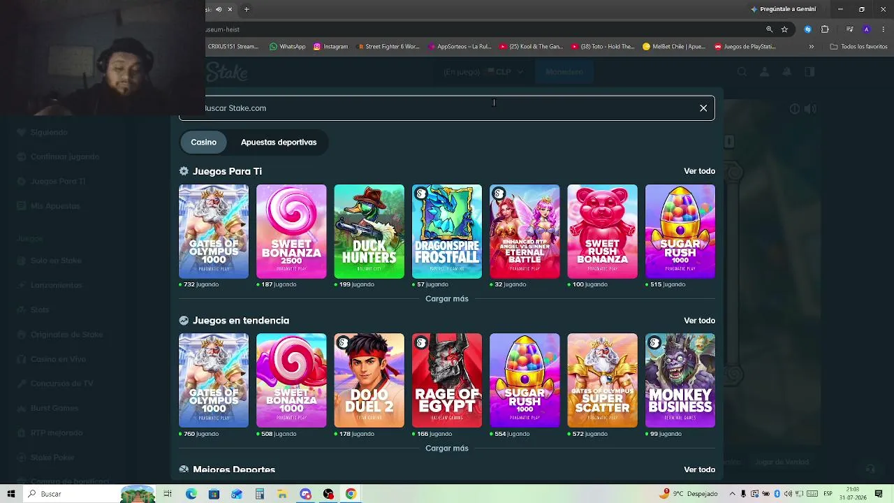Viewport: 894px width, 503px height.
Task: Open Monkey Business game card
Action: (680, 381)
